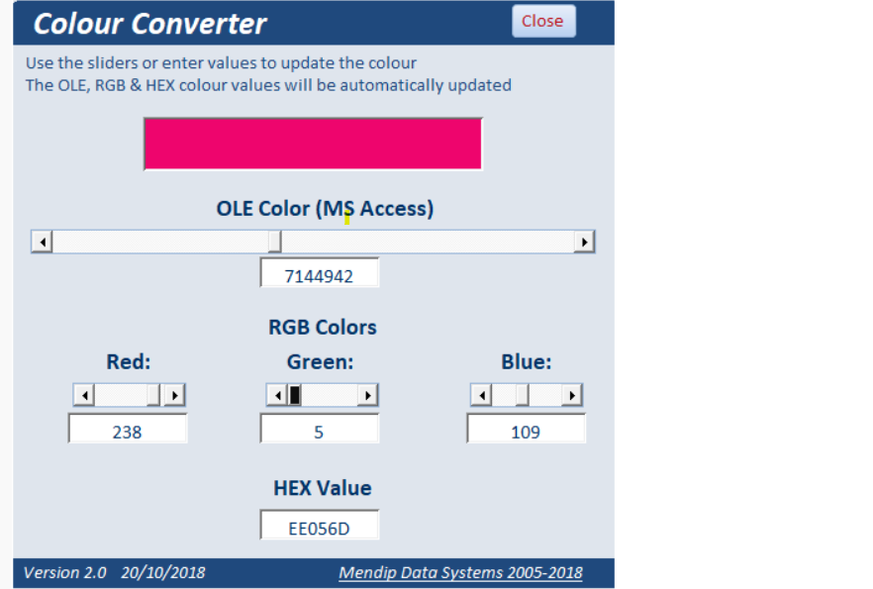Screen dimensions: 873x589
Task: Click left arrow on the Green slider
Action: pyautogui.click(x=276, y=395)
